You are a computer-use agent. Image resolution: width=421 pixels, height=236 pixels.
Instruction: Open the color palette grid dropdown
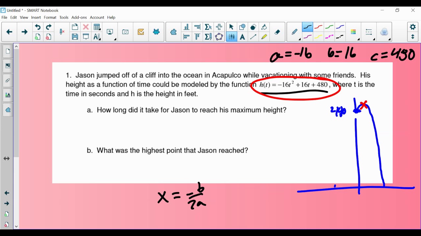(354, 32)
